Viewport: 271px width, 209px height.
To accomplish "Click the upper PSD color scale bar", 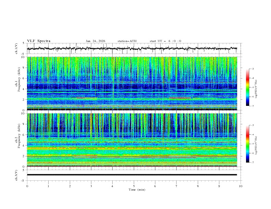I will (x=248, y=87).
